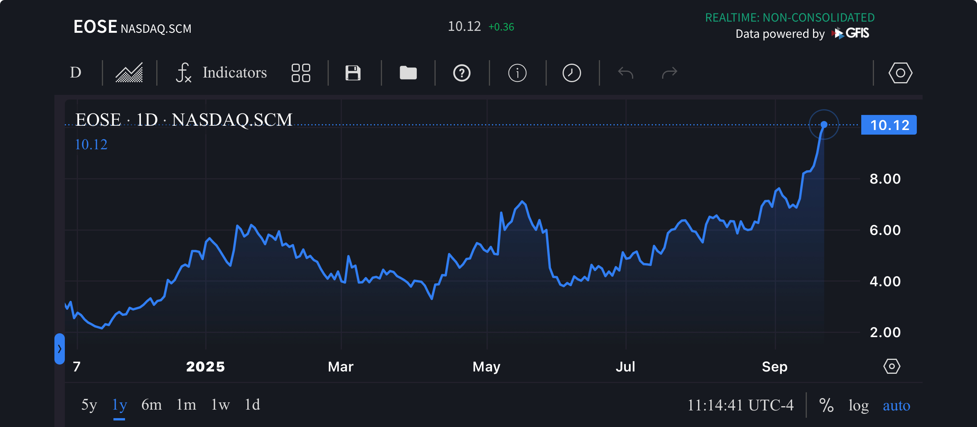The image size is (977, 427).
Task: Select the 5y time range
Action: (x=89, y=405)
